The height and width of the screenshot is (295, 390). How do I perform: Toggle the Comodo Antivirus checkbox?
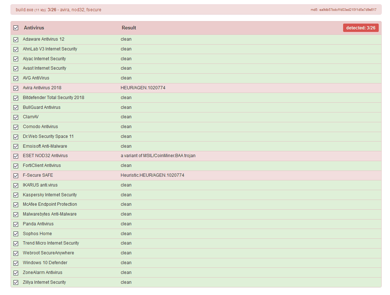16,127
